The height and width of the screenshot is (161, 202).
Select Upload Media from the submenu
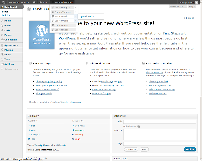pyautogui.click(x=86, y=16)
